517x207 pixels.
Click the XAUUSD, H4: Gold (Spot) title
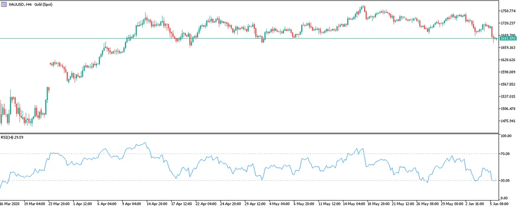(32, 3)
